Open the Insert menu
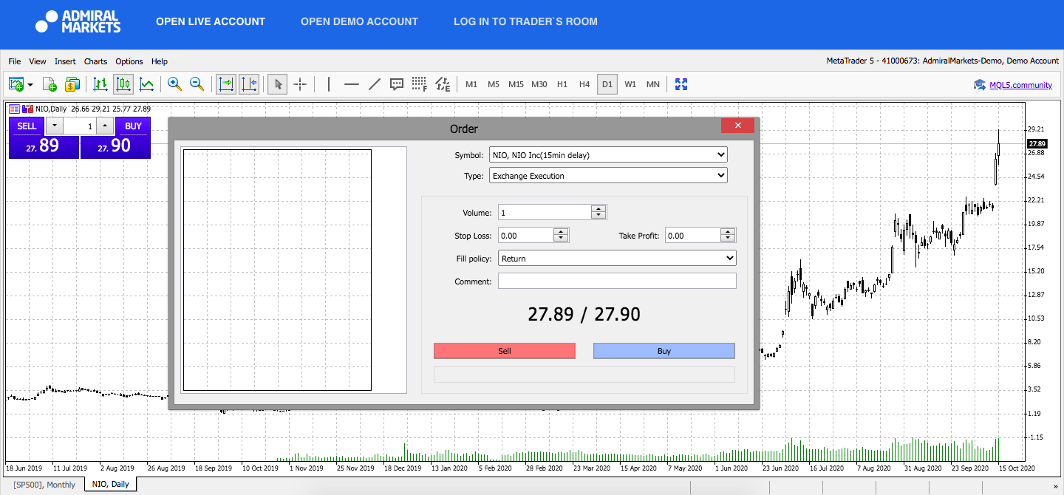1064x495 pixels. tap(65, 61)
